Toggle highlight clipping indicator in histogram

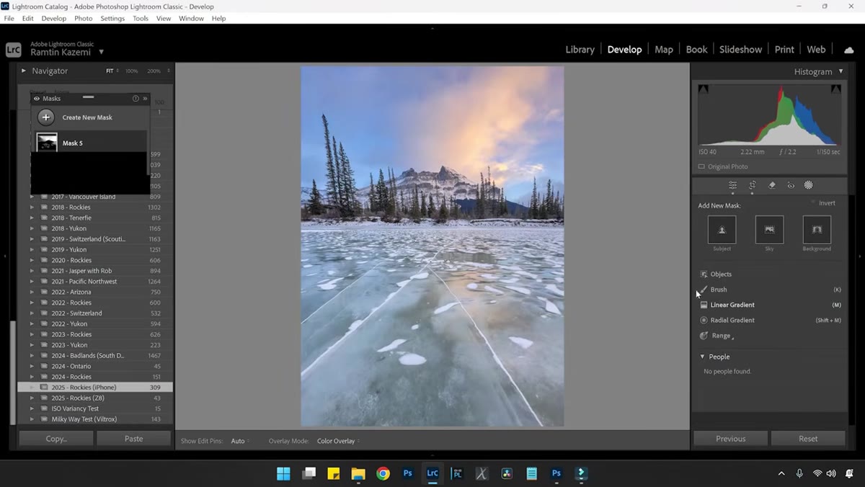(836, 89)
